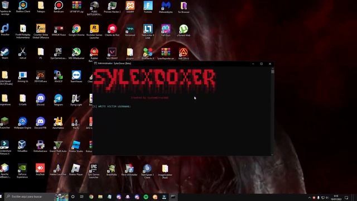357x201 pixels.
Task: Minimize the SylexDoxer console window
Action: point(253,64)
